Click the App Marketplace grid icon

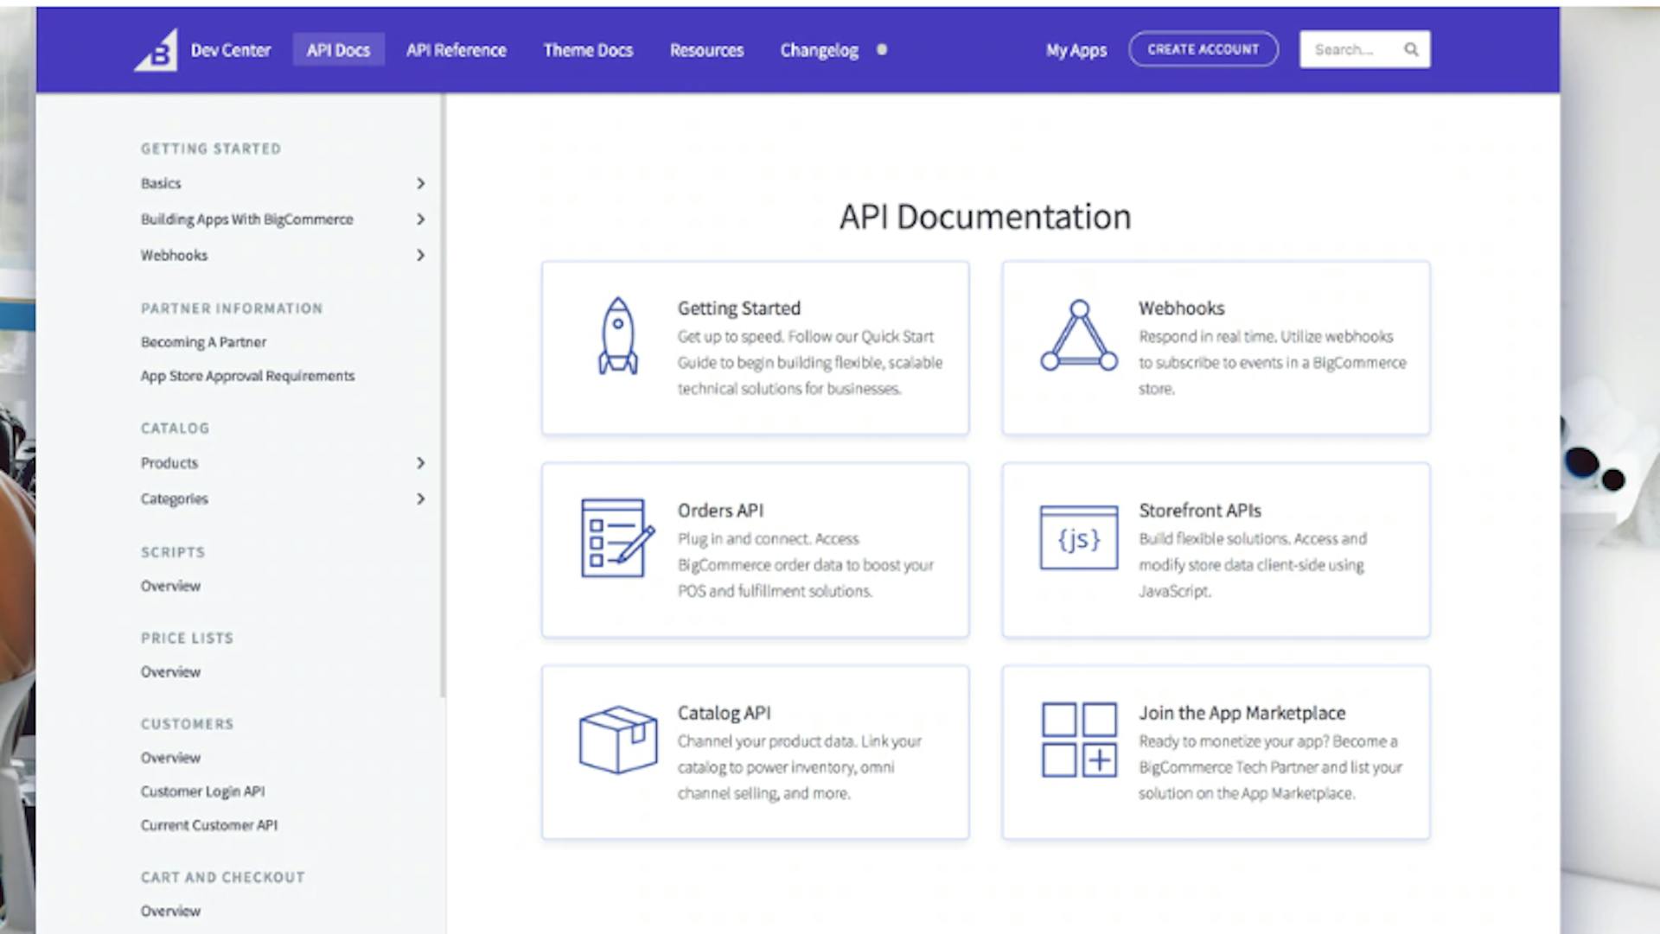[1079, 740]
